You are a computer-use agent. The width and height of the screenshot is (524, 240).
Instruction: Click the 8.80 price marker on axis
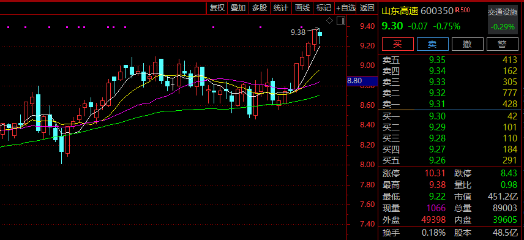(x=362, y=81)
